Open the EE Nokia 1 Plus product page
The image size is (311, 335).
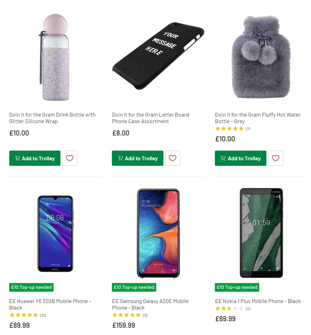[258, 301]
